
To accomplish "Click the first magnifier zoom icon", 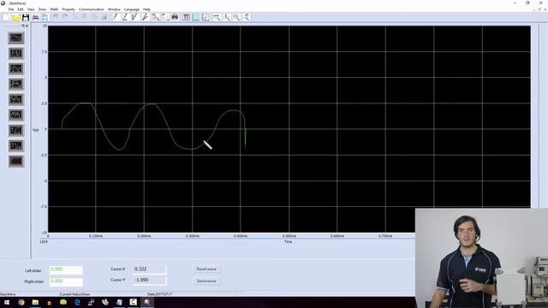I will (x=217, y=17).
